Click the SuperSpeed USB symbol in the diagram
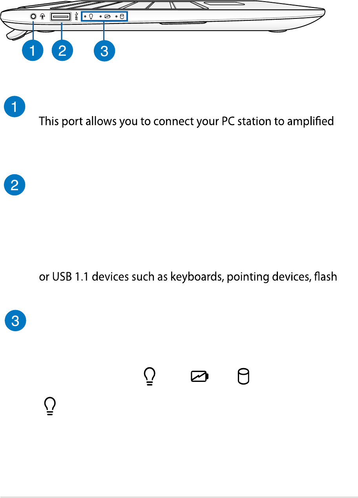The height and width of the screenshot is (498, 358). click(x=76, y=17)
